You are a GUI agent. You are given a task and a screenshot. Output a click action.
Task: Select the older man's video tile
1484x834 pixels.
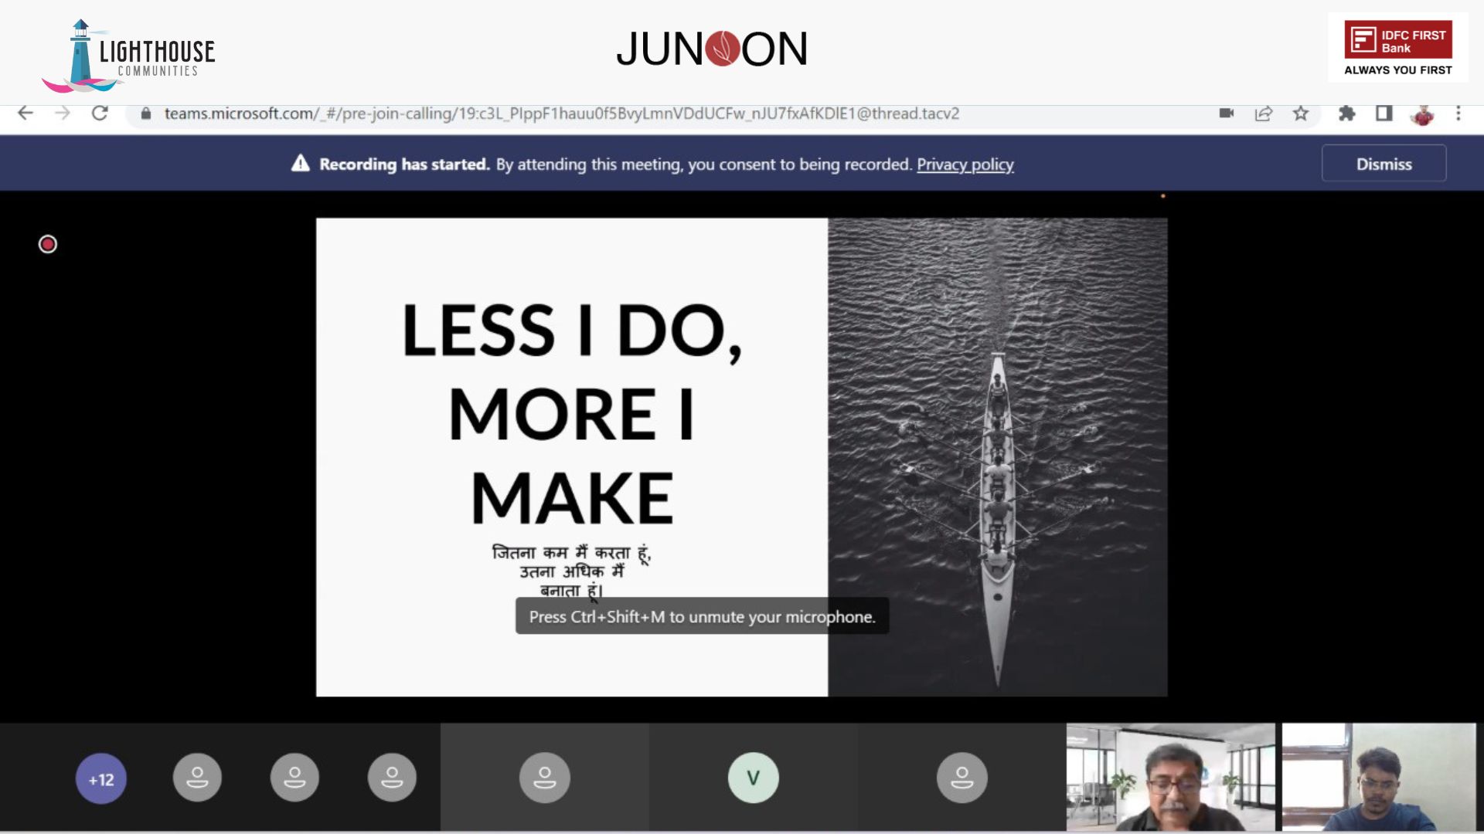click(x=1170, y=777)
